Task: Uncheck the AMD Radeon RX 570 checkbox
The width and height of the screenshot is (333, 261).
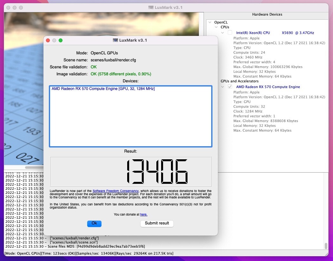Action: 230,87
